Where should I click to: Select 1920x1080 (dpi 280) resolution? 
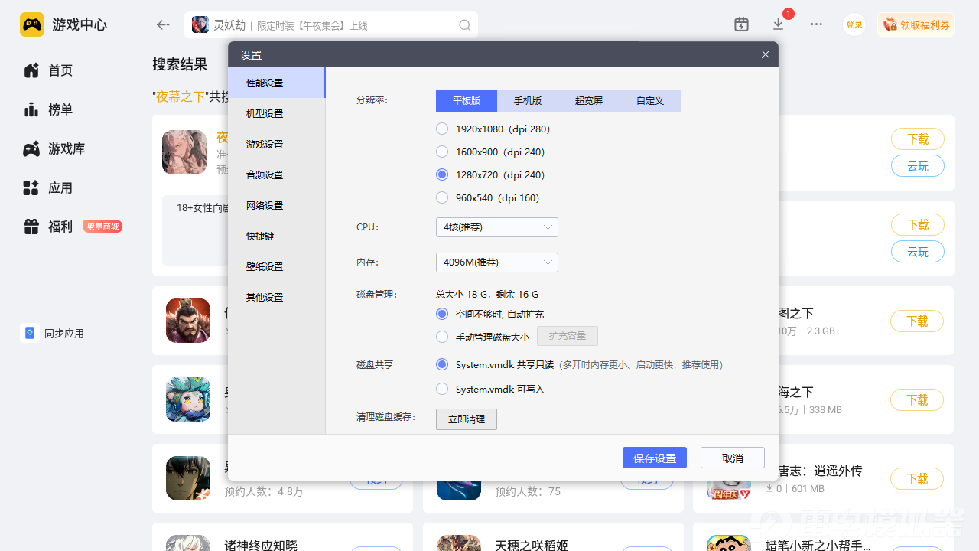pos(442,129)
